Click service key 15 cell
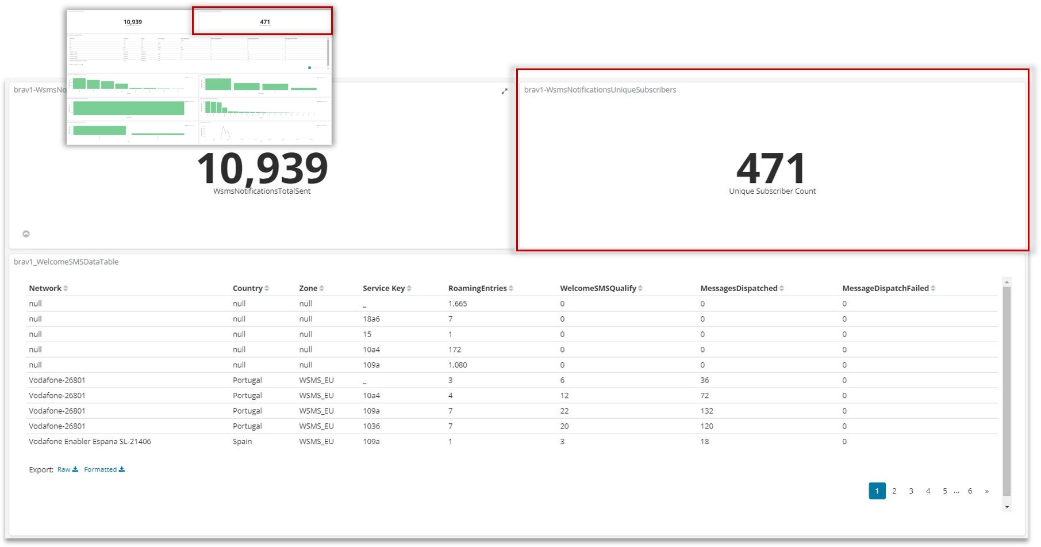Screen dimensions: 1041x547 [x=367, y=335]
